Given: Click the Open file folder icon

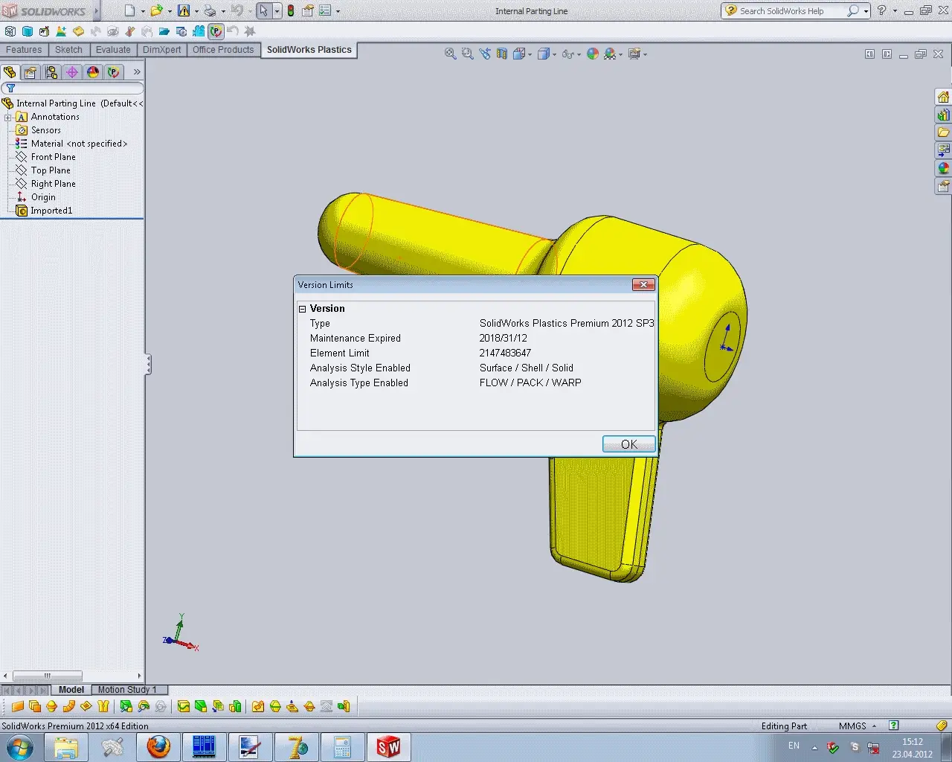Looking at the screenshot, I should click(x=157, y=11).
